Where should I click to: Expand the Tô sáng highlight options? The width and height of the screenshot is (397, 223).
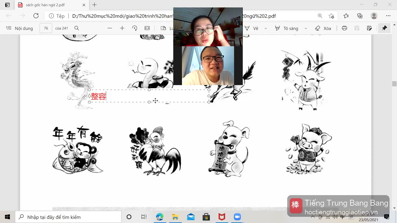306,28
